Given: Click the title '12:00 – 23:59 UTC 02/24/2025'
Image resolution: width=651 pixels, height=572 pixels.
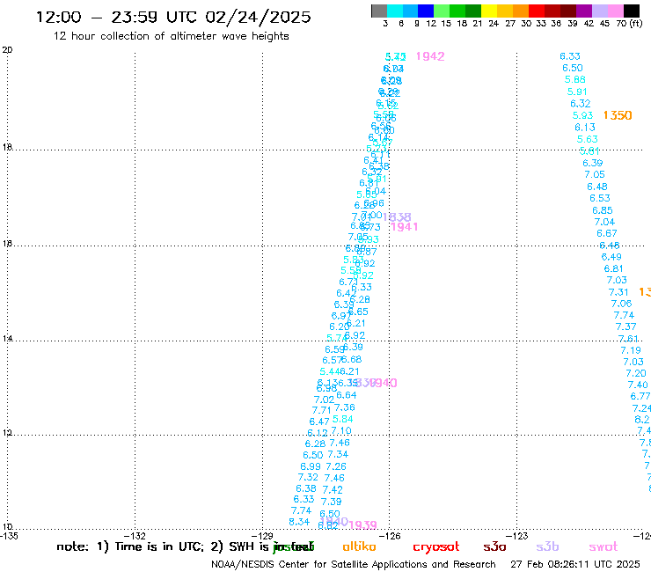Looking at the screenshot, I should pos(173,17).
